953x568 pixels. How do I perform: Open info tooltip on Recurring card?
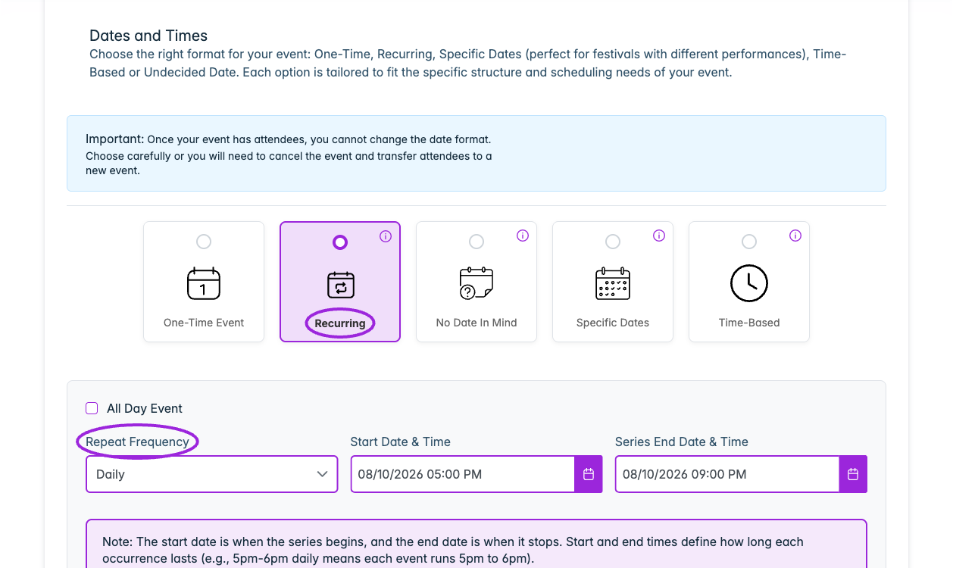pyautogui.click(x=386, y=236)
